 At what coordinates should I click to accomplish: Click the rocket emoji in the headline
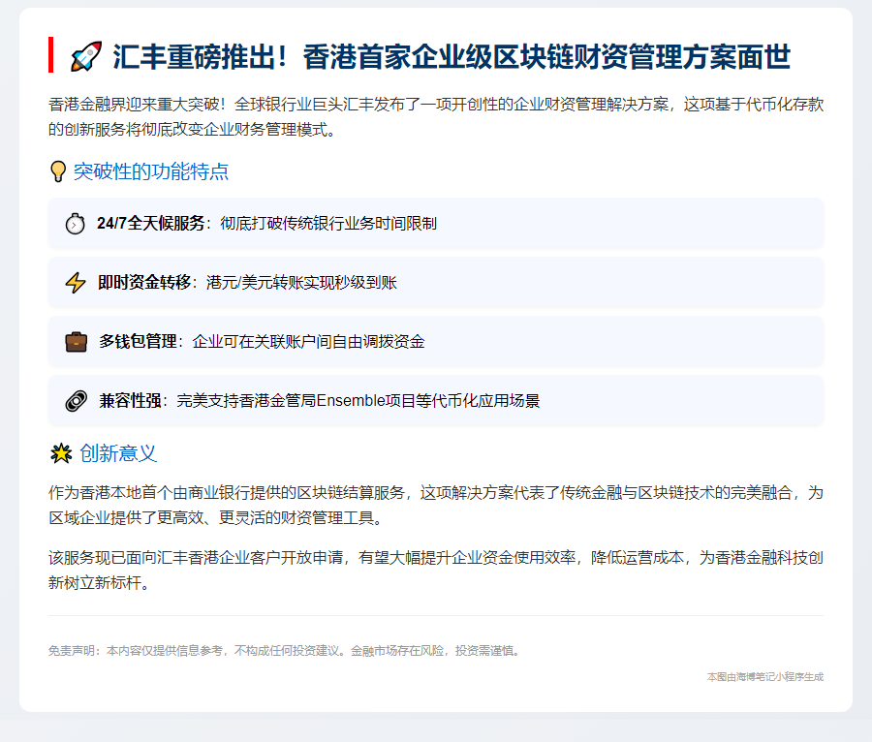tap(86, 56)
